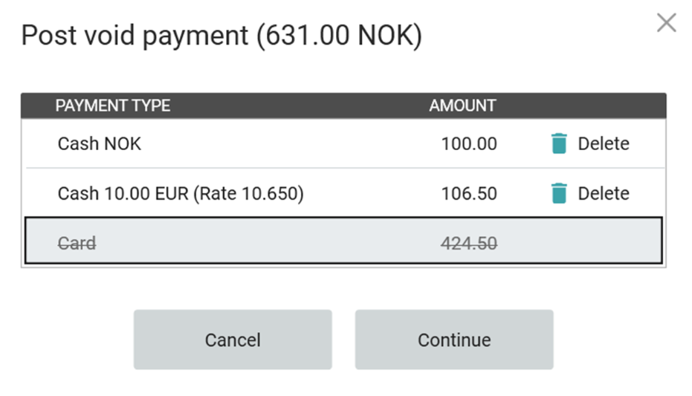The image size is (692, 396).
Task: Click trash icon for Cash EUR payment
Action: coord(559,193)
